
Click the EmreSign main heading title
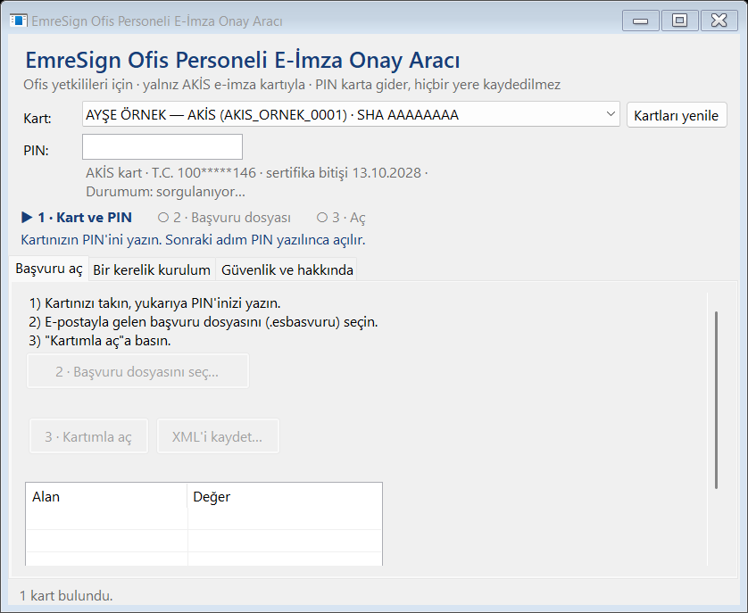pyautogui.click(x=242, y=60)
